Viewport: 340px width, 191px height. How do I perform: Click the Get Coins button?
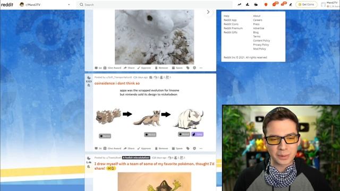(306, 5)
